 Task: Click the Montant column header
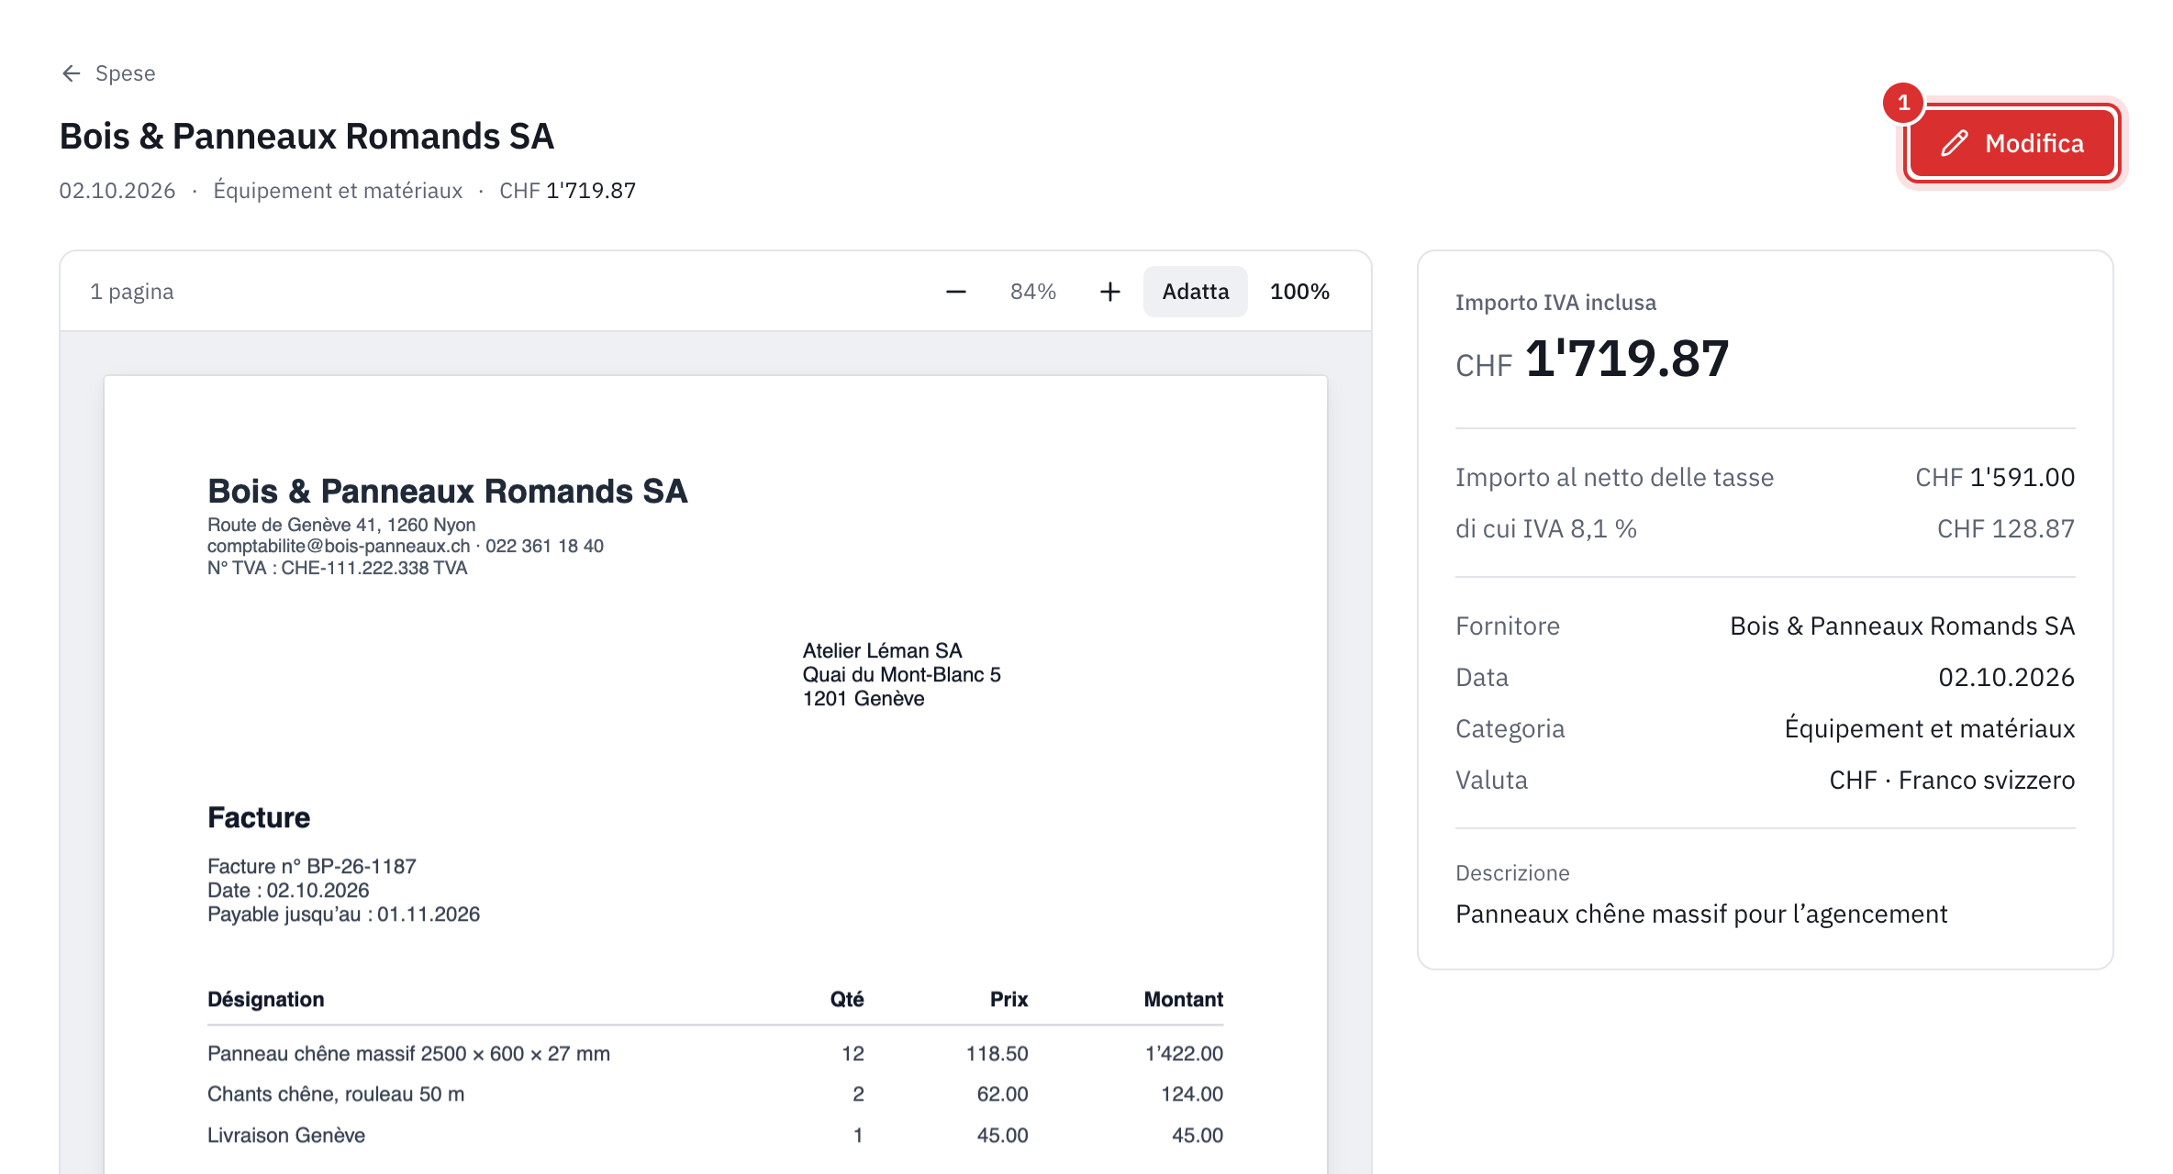click(x=1184, y=999)
